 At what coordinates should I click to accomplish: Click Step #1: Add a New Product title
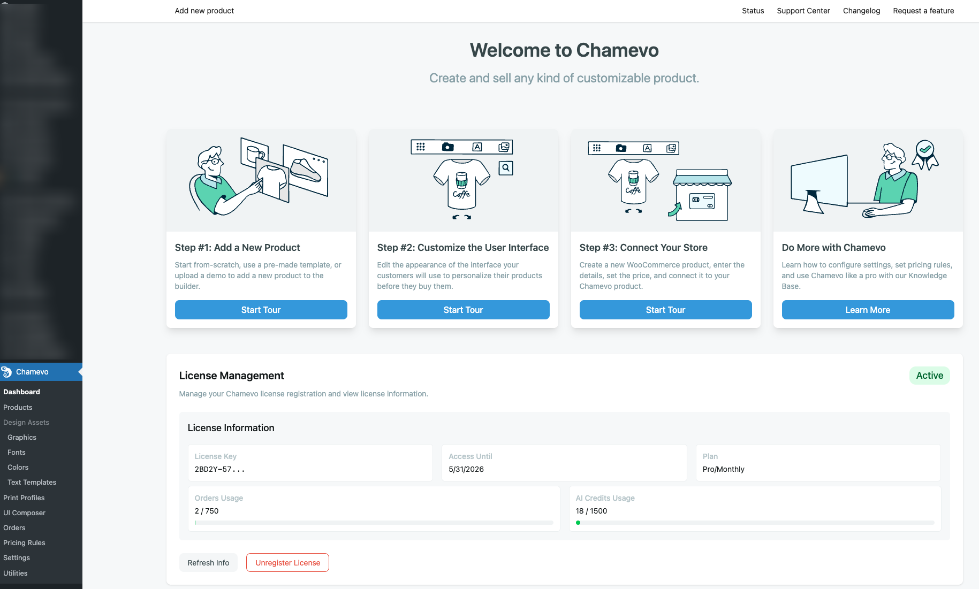(237, 248)
